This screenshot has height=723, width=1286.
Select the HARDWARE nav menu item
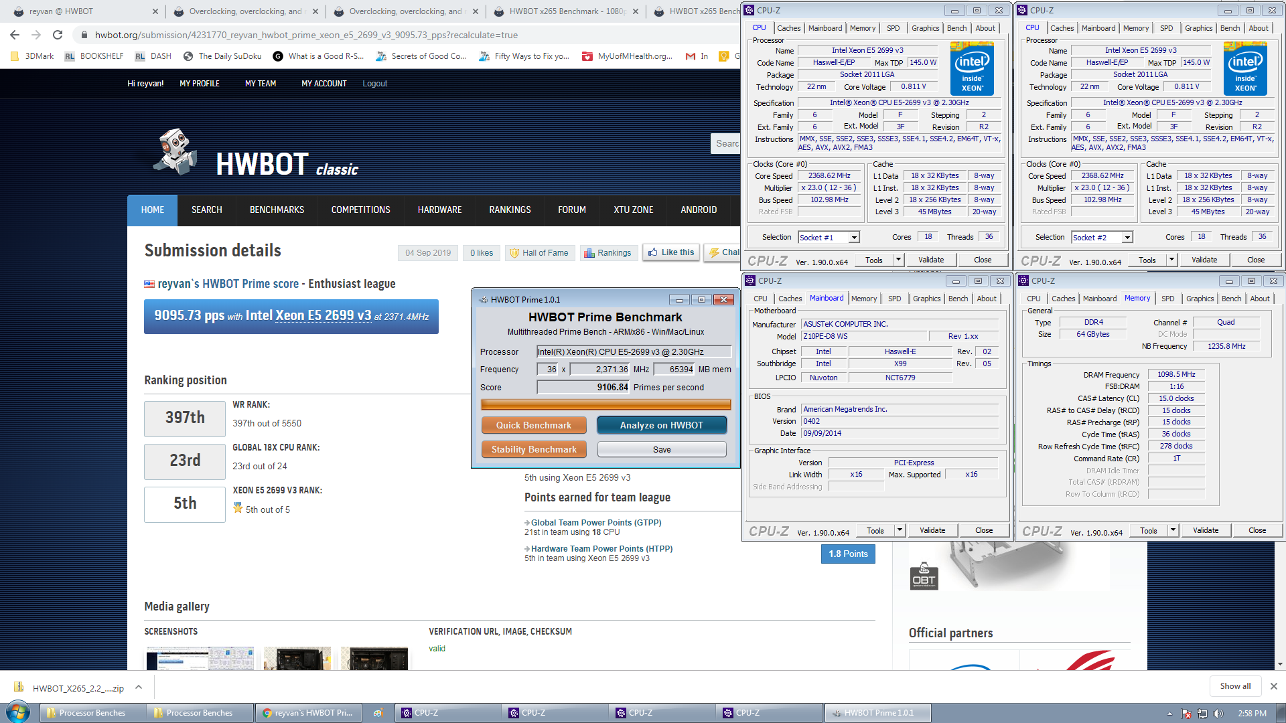point(439,210)
